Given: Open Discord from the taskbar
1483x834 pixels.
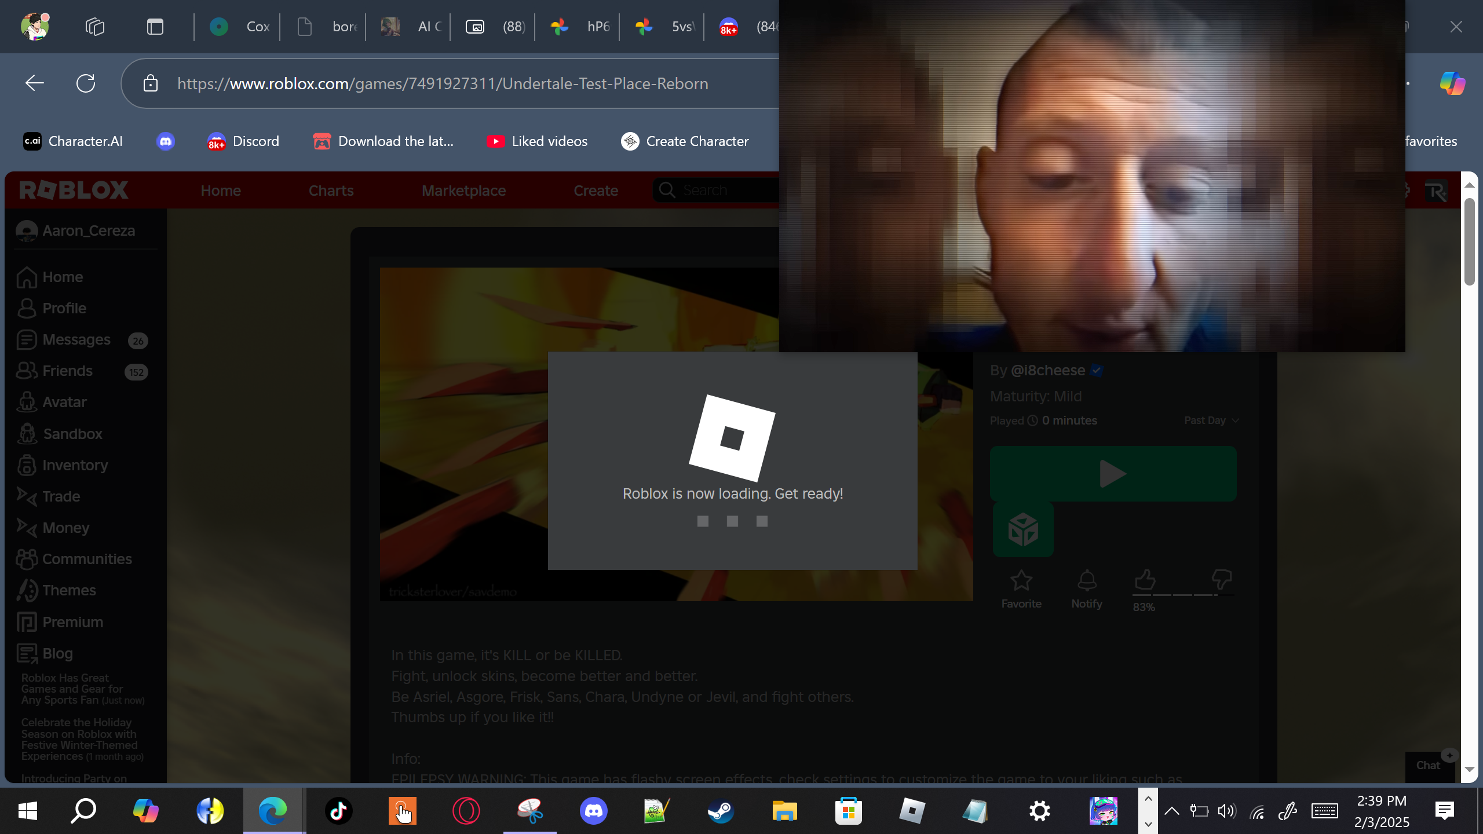Looking at the screenshot, I should pos(594,811).
